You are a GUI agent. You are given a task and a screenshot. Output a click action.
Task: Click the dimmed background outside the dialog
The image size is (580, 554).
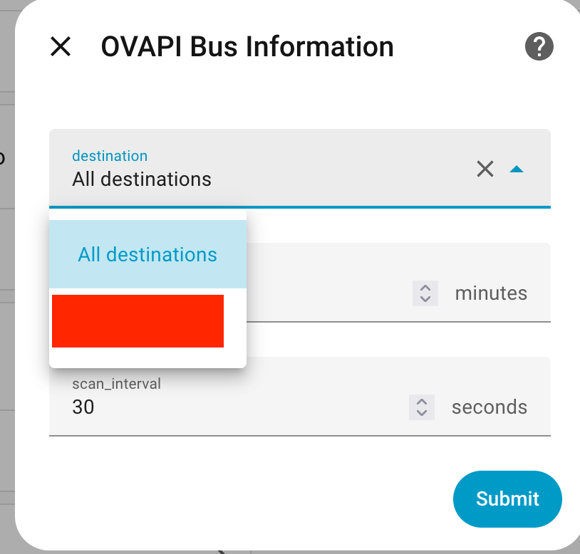click(x=6, y=285)
